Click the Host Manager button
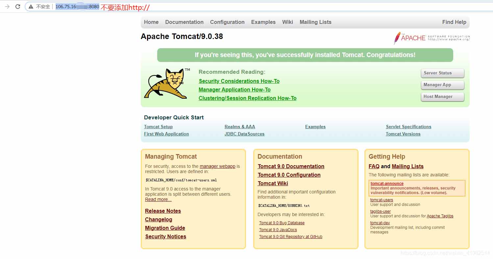 point(442,97)
